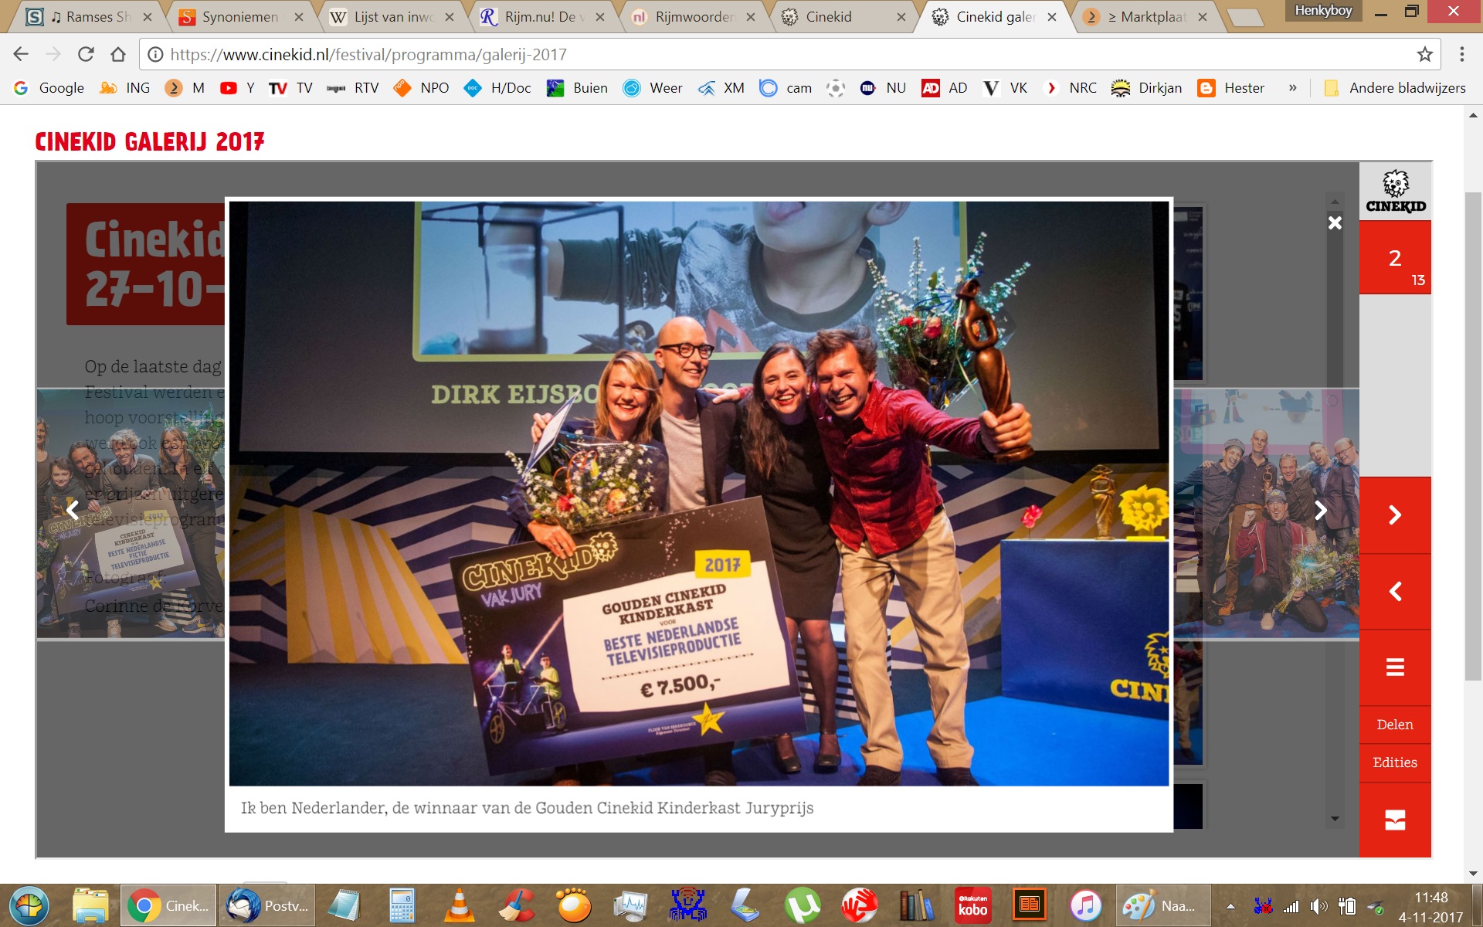
Task: Show previous photo with the lightbox left arrow
Action: point(73,510)
